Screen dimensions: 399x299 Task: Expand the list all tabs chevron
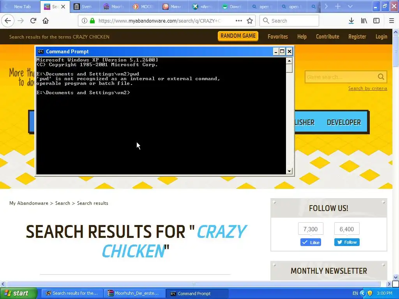pyautogui.click(x=350, y=6)
